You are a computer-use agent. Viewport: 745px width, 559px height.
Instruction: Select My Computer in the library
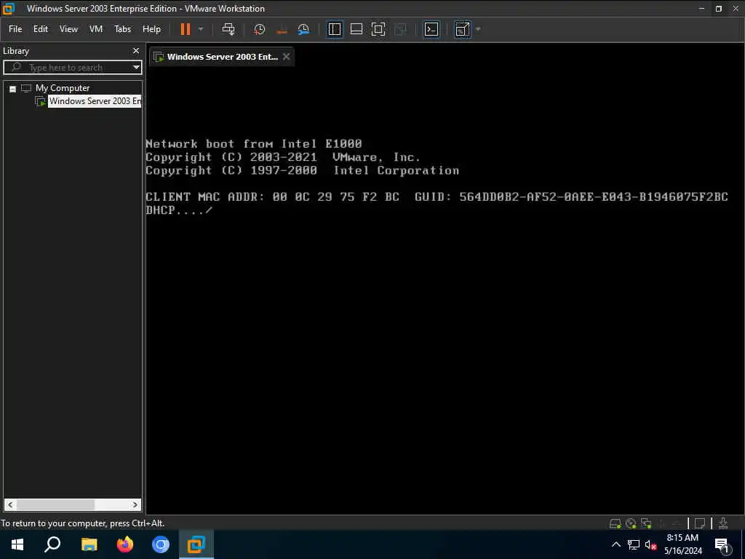click(63, 88)
